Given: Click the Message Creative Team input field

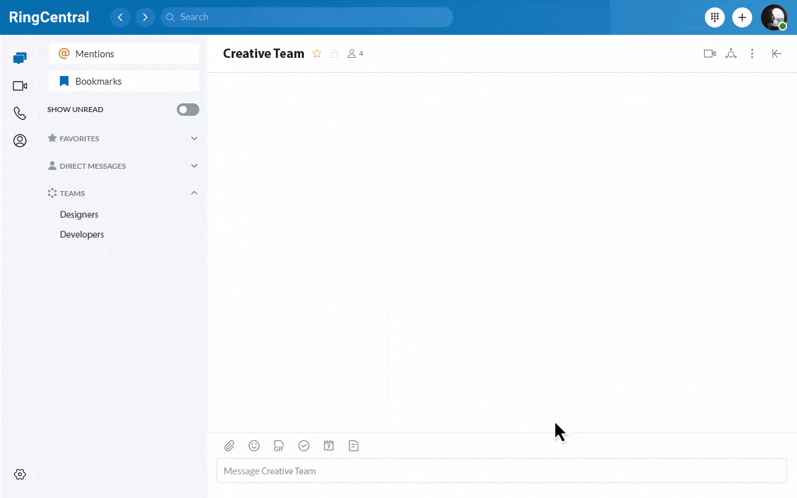Looking at the screenshot, I should coord(501,471).
